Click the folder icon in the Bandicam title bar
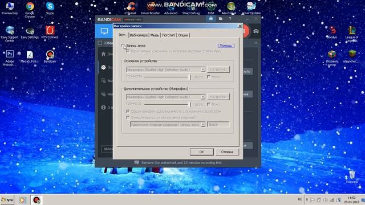The height and width of the screenshot is (205, 365). [220, 19]
